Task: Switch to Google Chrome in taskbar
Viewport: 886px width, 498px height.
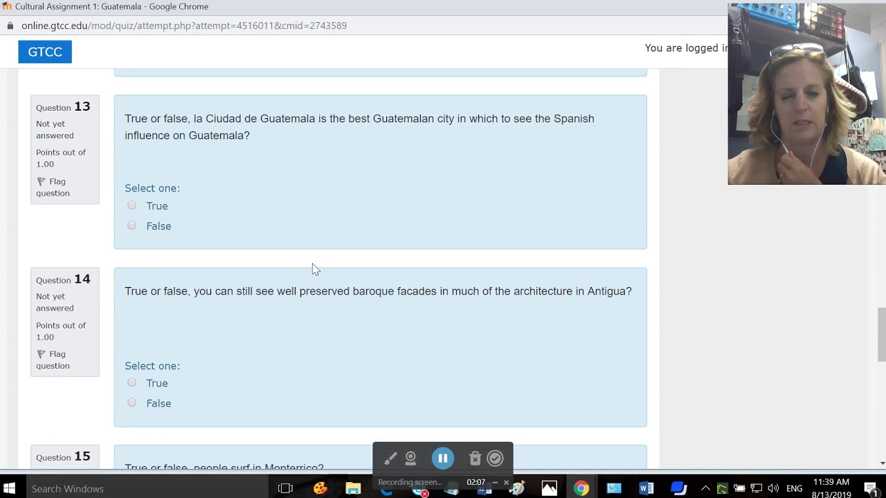Action: pyautogui.click(x=581, y=488)
